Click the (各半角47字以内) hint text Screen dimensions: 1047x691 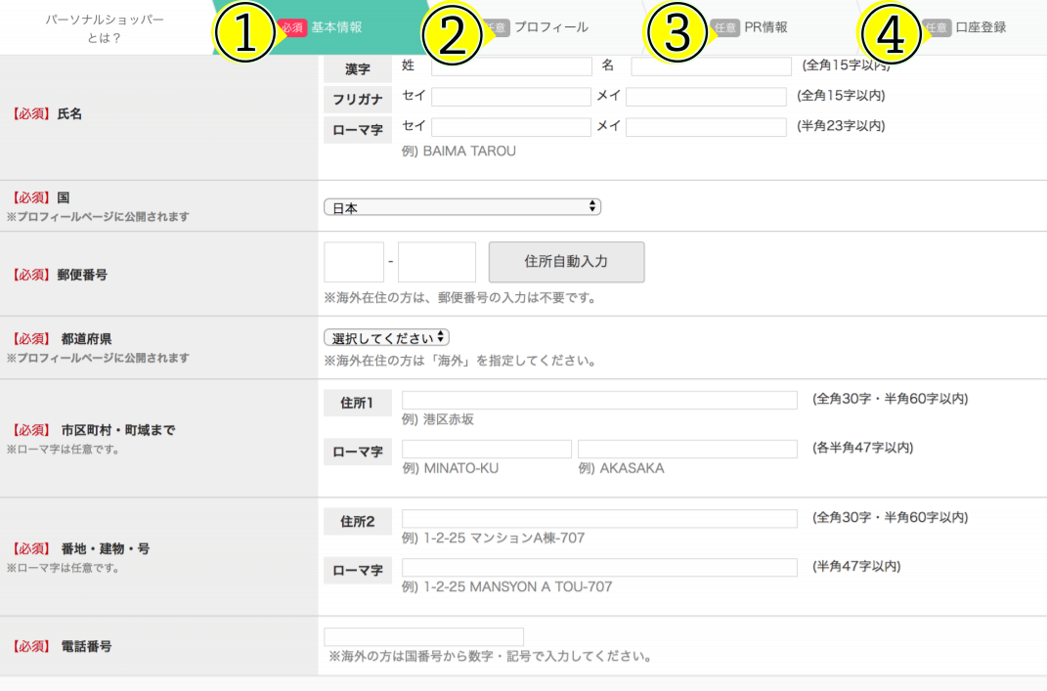862,448
